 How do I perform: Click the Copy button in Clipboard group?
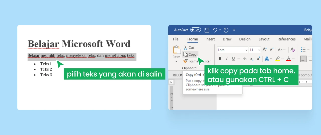pyautogui.click(x=190, y=54)
